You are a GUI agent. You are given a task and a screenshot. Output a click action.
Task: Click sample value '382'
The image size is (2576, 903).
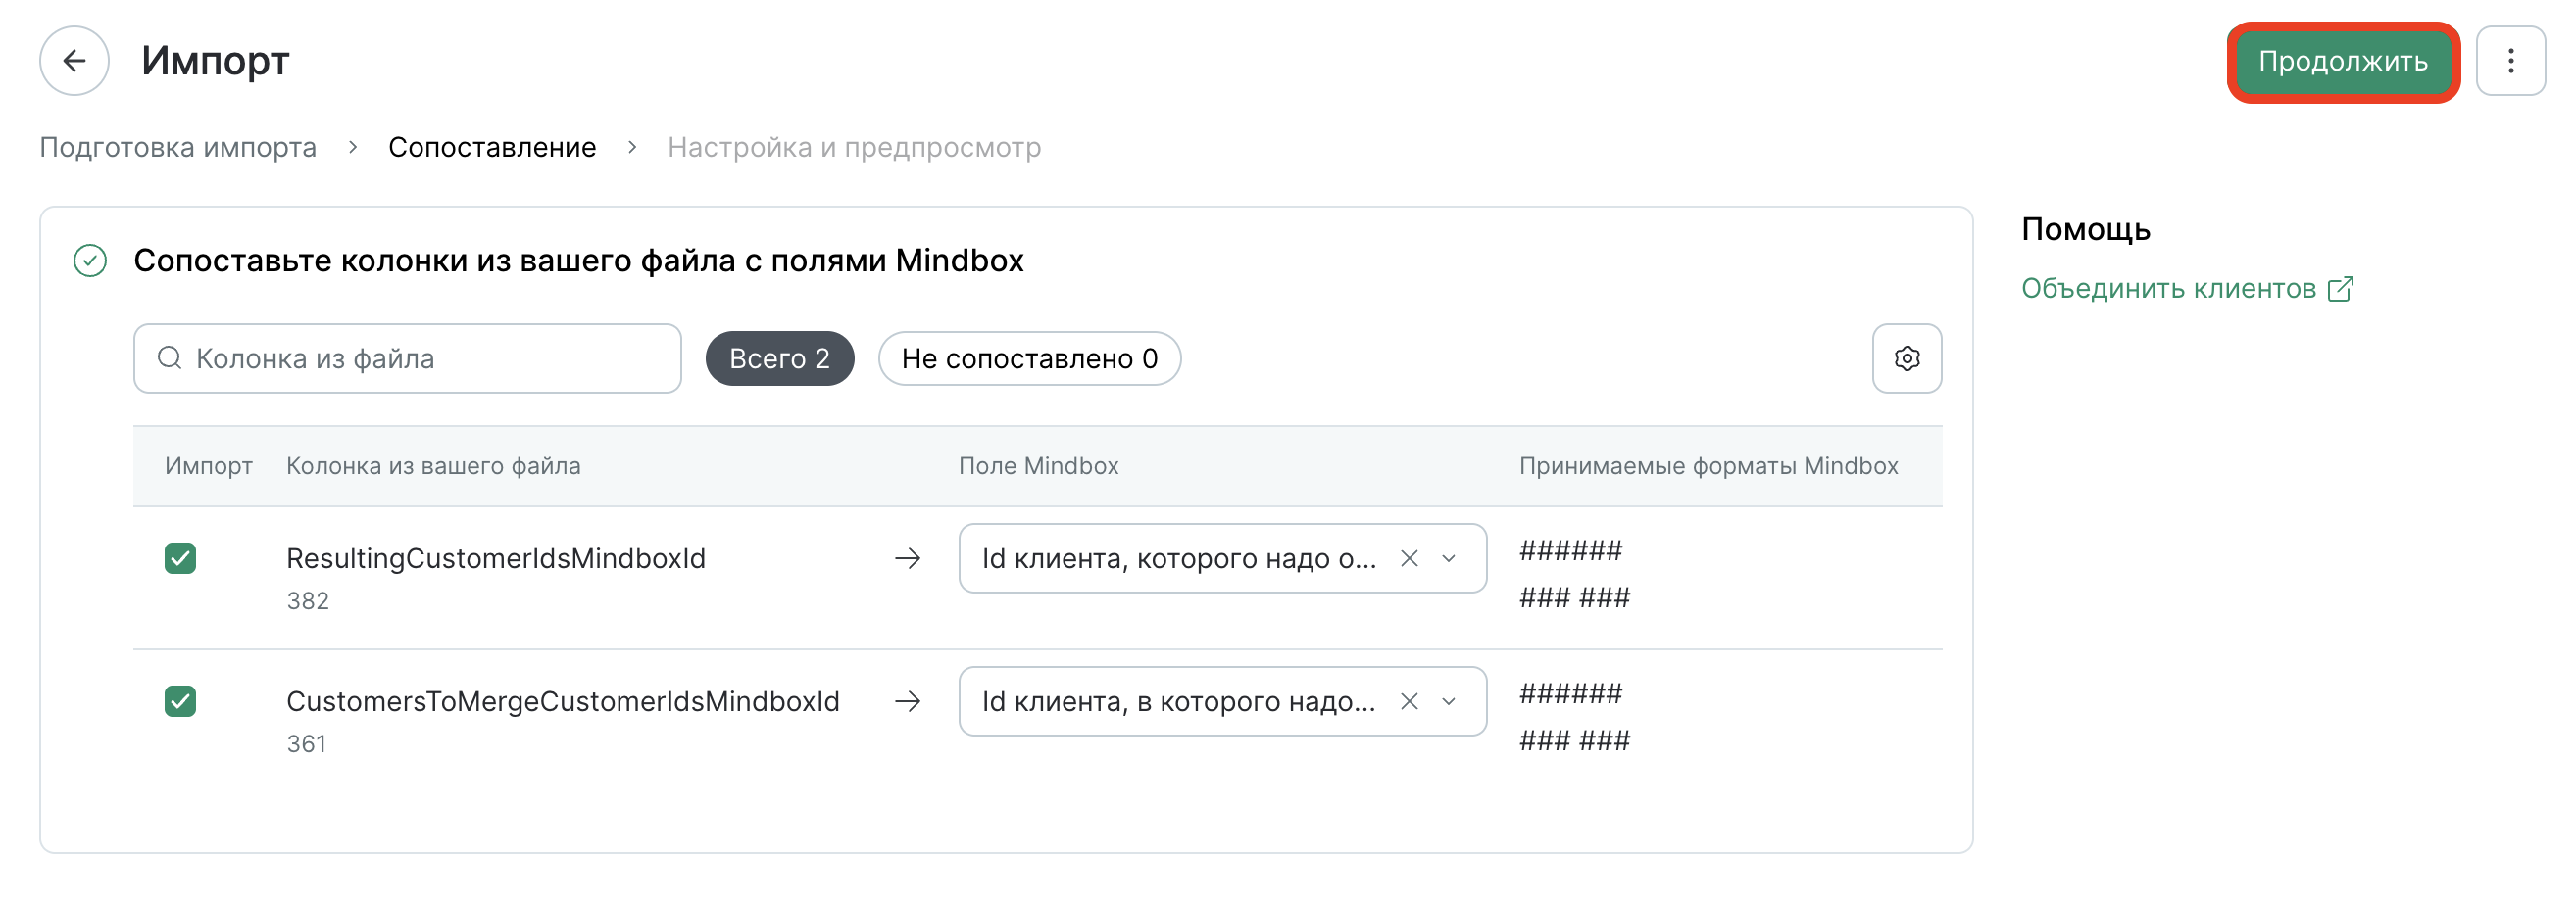[307, 601]
